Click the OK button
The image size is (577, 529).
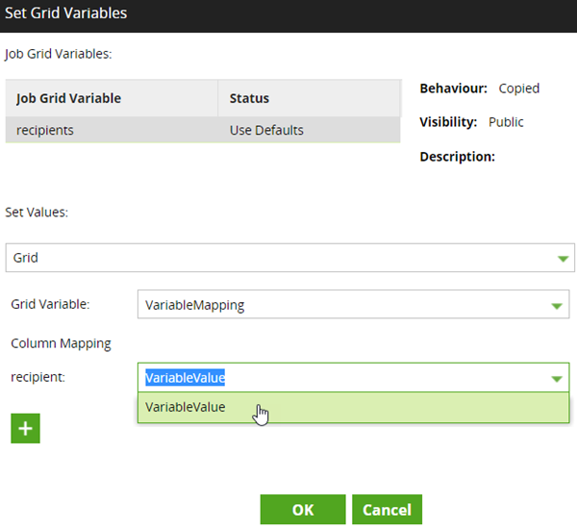coord(302,510)
